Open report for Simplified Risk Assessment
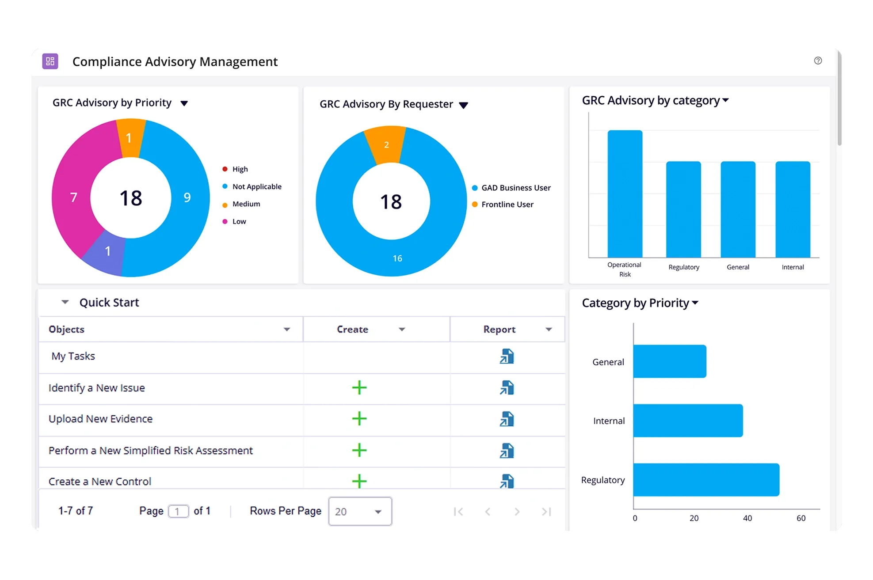Image resolution: width=873 pixels, height=580 pixels. [x=507, y=450]
